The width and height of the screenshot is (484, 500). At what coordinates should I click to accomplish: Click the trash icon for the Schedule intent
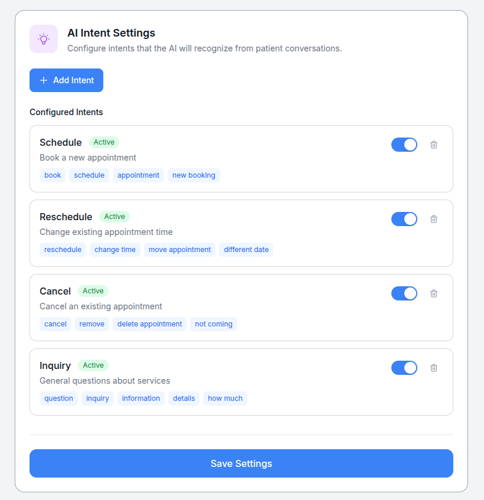click(434, 144)
